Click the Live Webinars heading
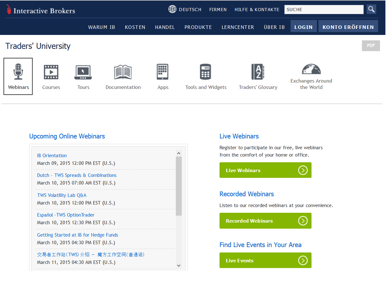387x282 pixels. (239, 136)
